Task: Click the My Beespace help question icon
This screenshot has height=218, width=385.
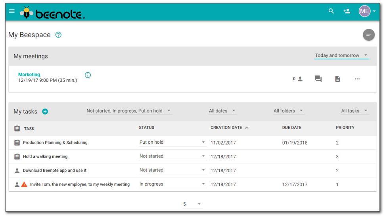Action: [x=58, y=35]
